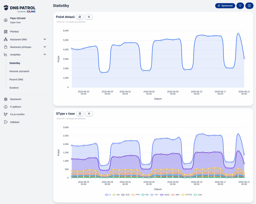
Task: Collapse the Analytika submenu chevron
Action: click(45, 54)
